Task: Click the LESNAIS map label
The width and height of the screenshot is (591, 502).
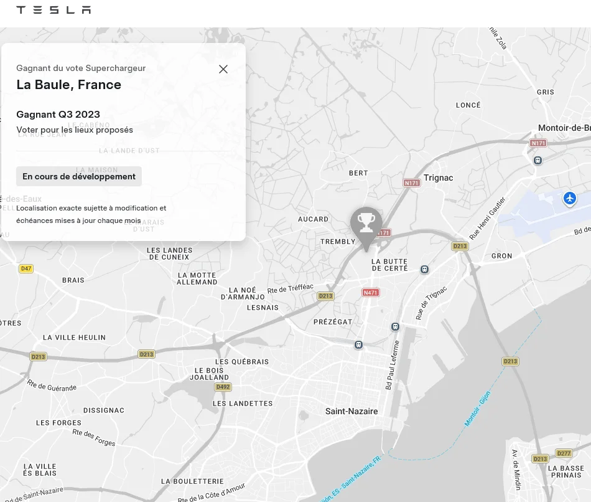Action: (263, 308)
